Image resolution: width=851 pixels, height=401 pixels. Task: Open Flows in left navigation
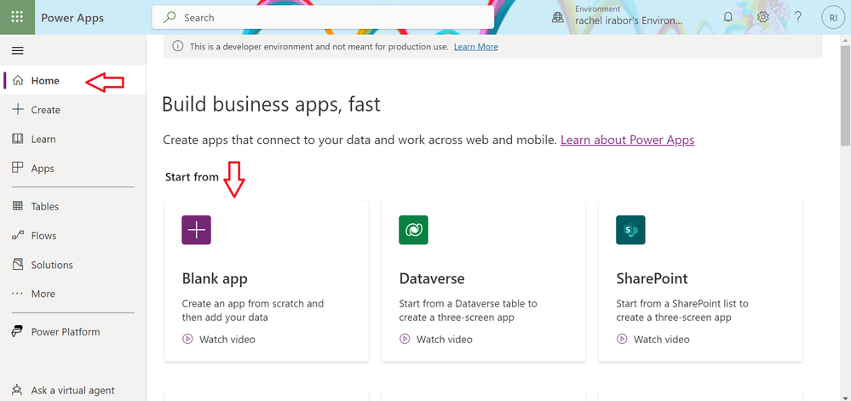point(72,236)
